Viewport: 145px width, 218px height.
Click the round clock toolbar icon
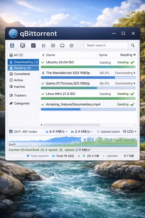[71, 45]
